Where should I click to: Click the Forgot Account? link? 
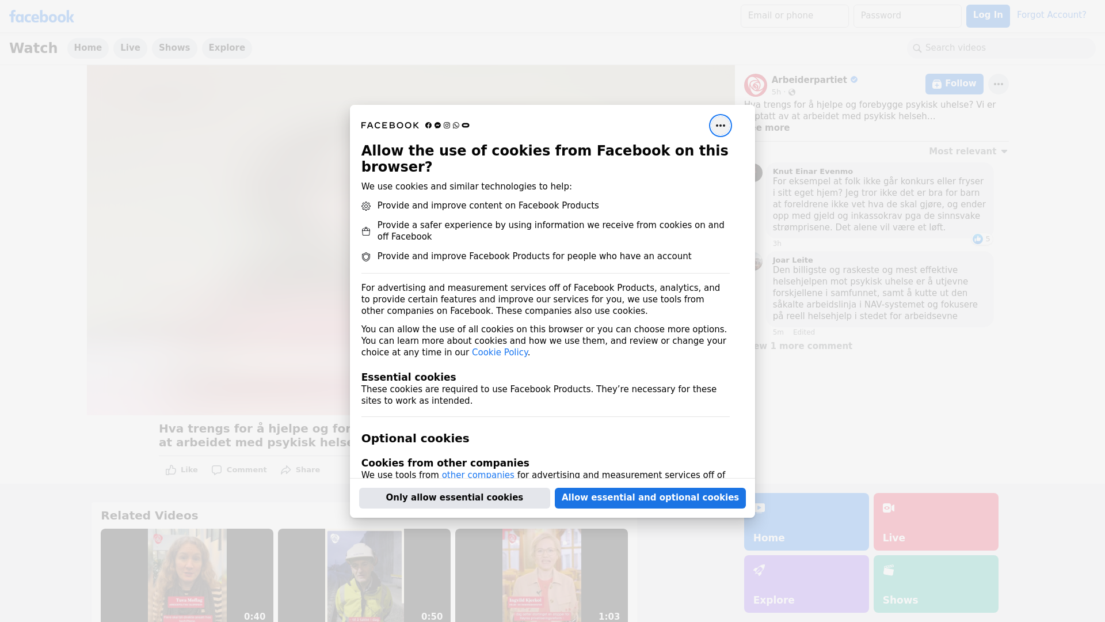(x=1051, y=16)
